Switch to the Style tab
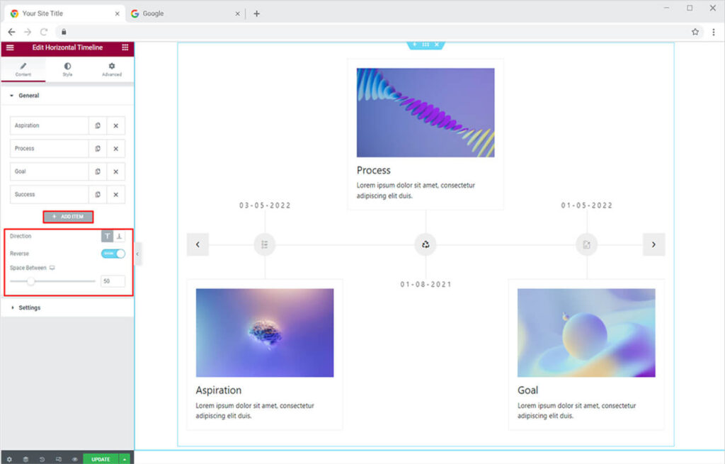 (67, 69)
